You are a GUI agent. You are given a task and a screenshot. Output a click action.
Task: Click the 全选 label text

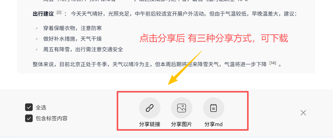41,107
